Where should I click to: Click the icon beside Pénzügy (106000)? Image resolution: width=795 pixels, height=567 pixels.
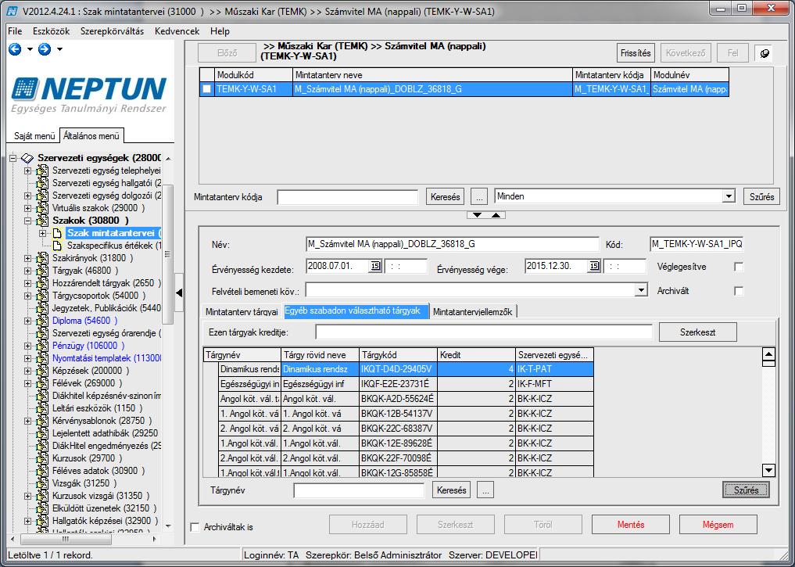tap(42, 346)
